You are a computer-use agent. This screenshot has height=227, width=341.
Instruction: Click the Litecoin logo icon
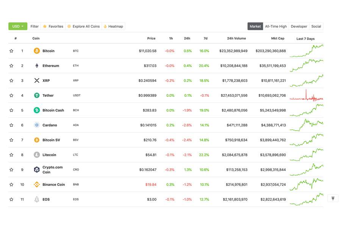37,155
